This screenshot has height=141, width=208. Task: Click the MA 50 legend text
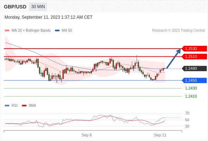tap(67, 31)
